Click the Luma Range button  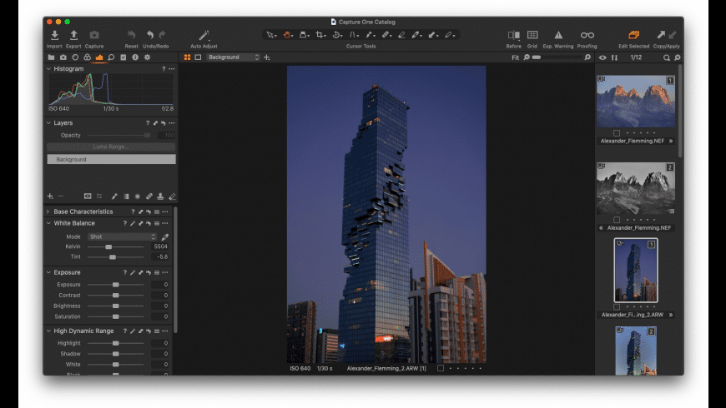[x=111, y=147]
